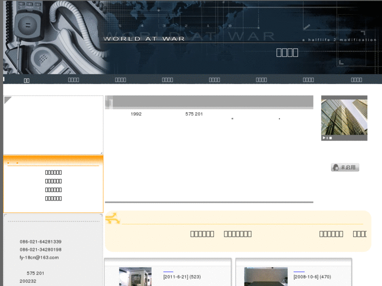Open the glass skyscraper slideshow image

(x=344, y=117)
